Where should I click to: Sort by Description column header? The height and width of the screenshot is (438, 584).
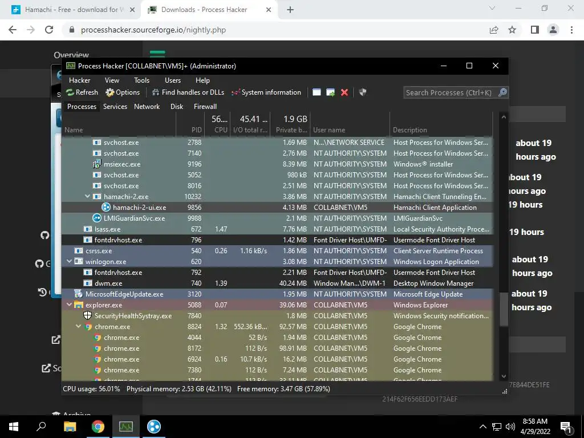[441, 130]
